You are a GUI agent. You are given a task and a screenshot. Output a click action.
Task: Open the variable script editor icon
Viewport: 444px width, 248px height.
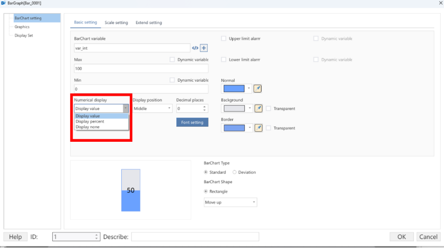195,48
